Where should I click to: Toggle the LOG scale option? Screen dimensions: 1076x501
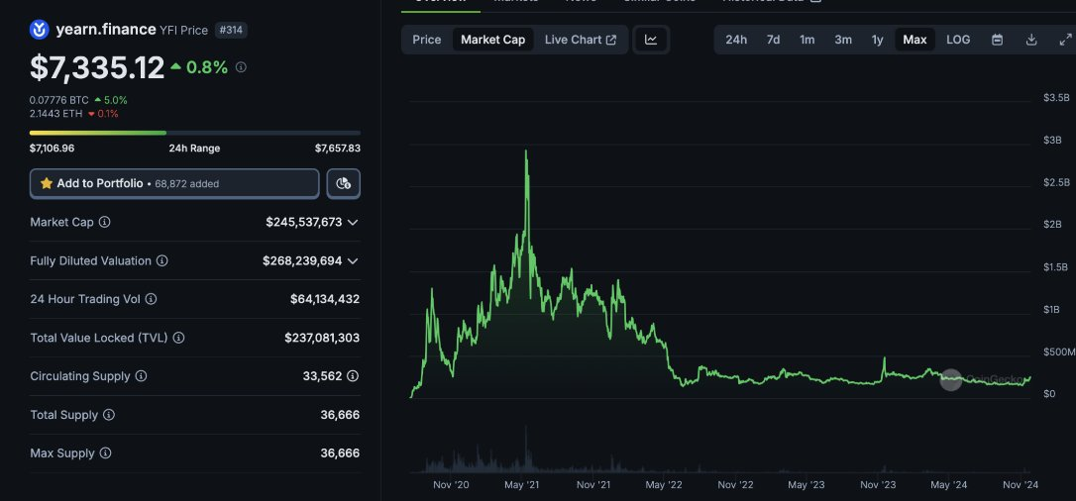point(958,40)
